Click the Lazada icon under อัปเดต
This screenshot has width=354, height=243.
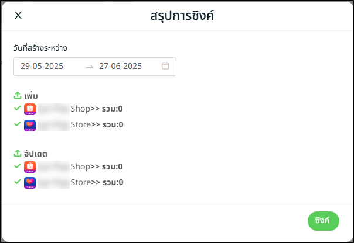pyautogui.click(x=30, y=183)
